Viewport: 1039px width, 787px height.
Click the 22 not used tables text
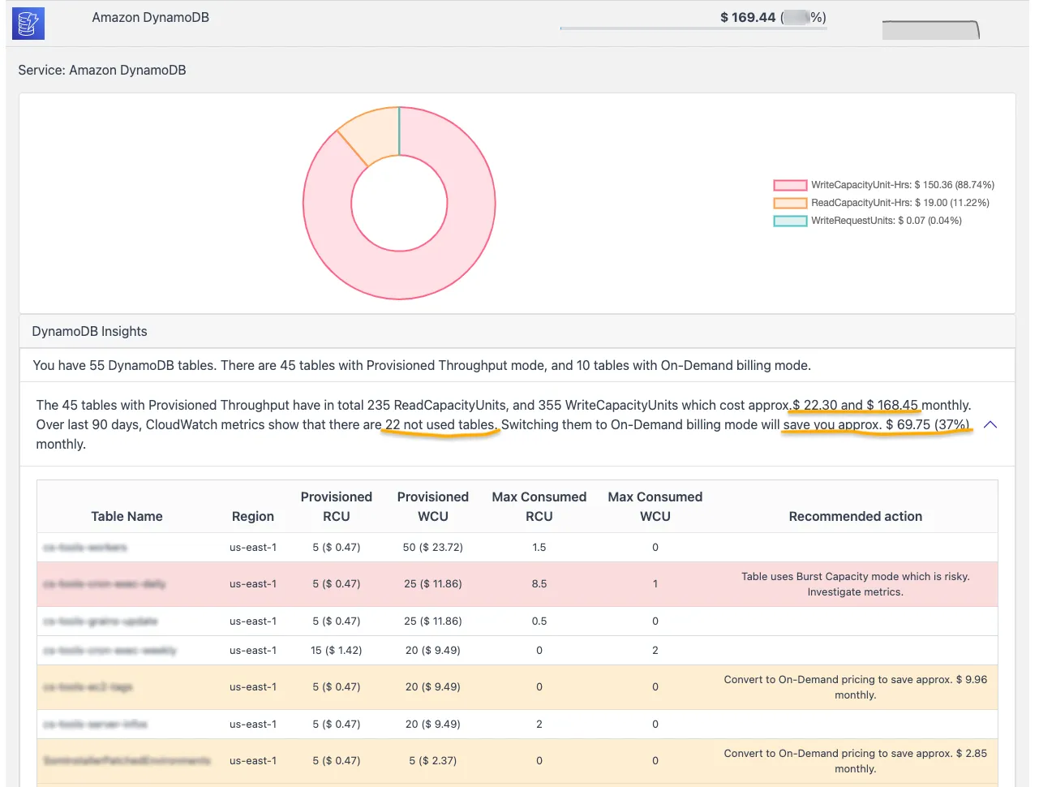tap(440, 424)
